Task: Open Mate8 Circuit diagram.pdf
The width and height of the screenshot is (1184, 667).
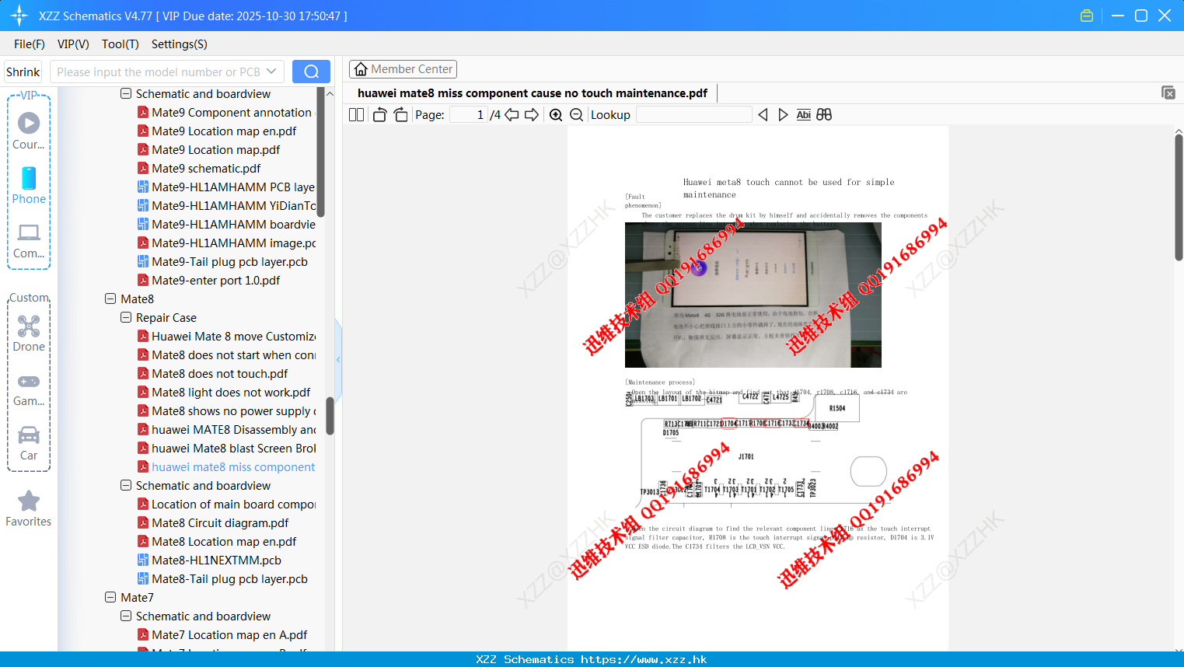Action: click(x=220, y=522)
